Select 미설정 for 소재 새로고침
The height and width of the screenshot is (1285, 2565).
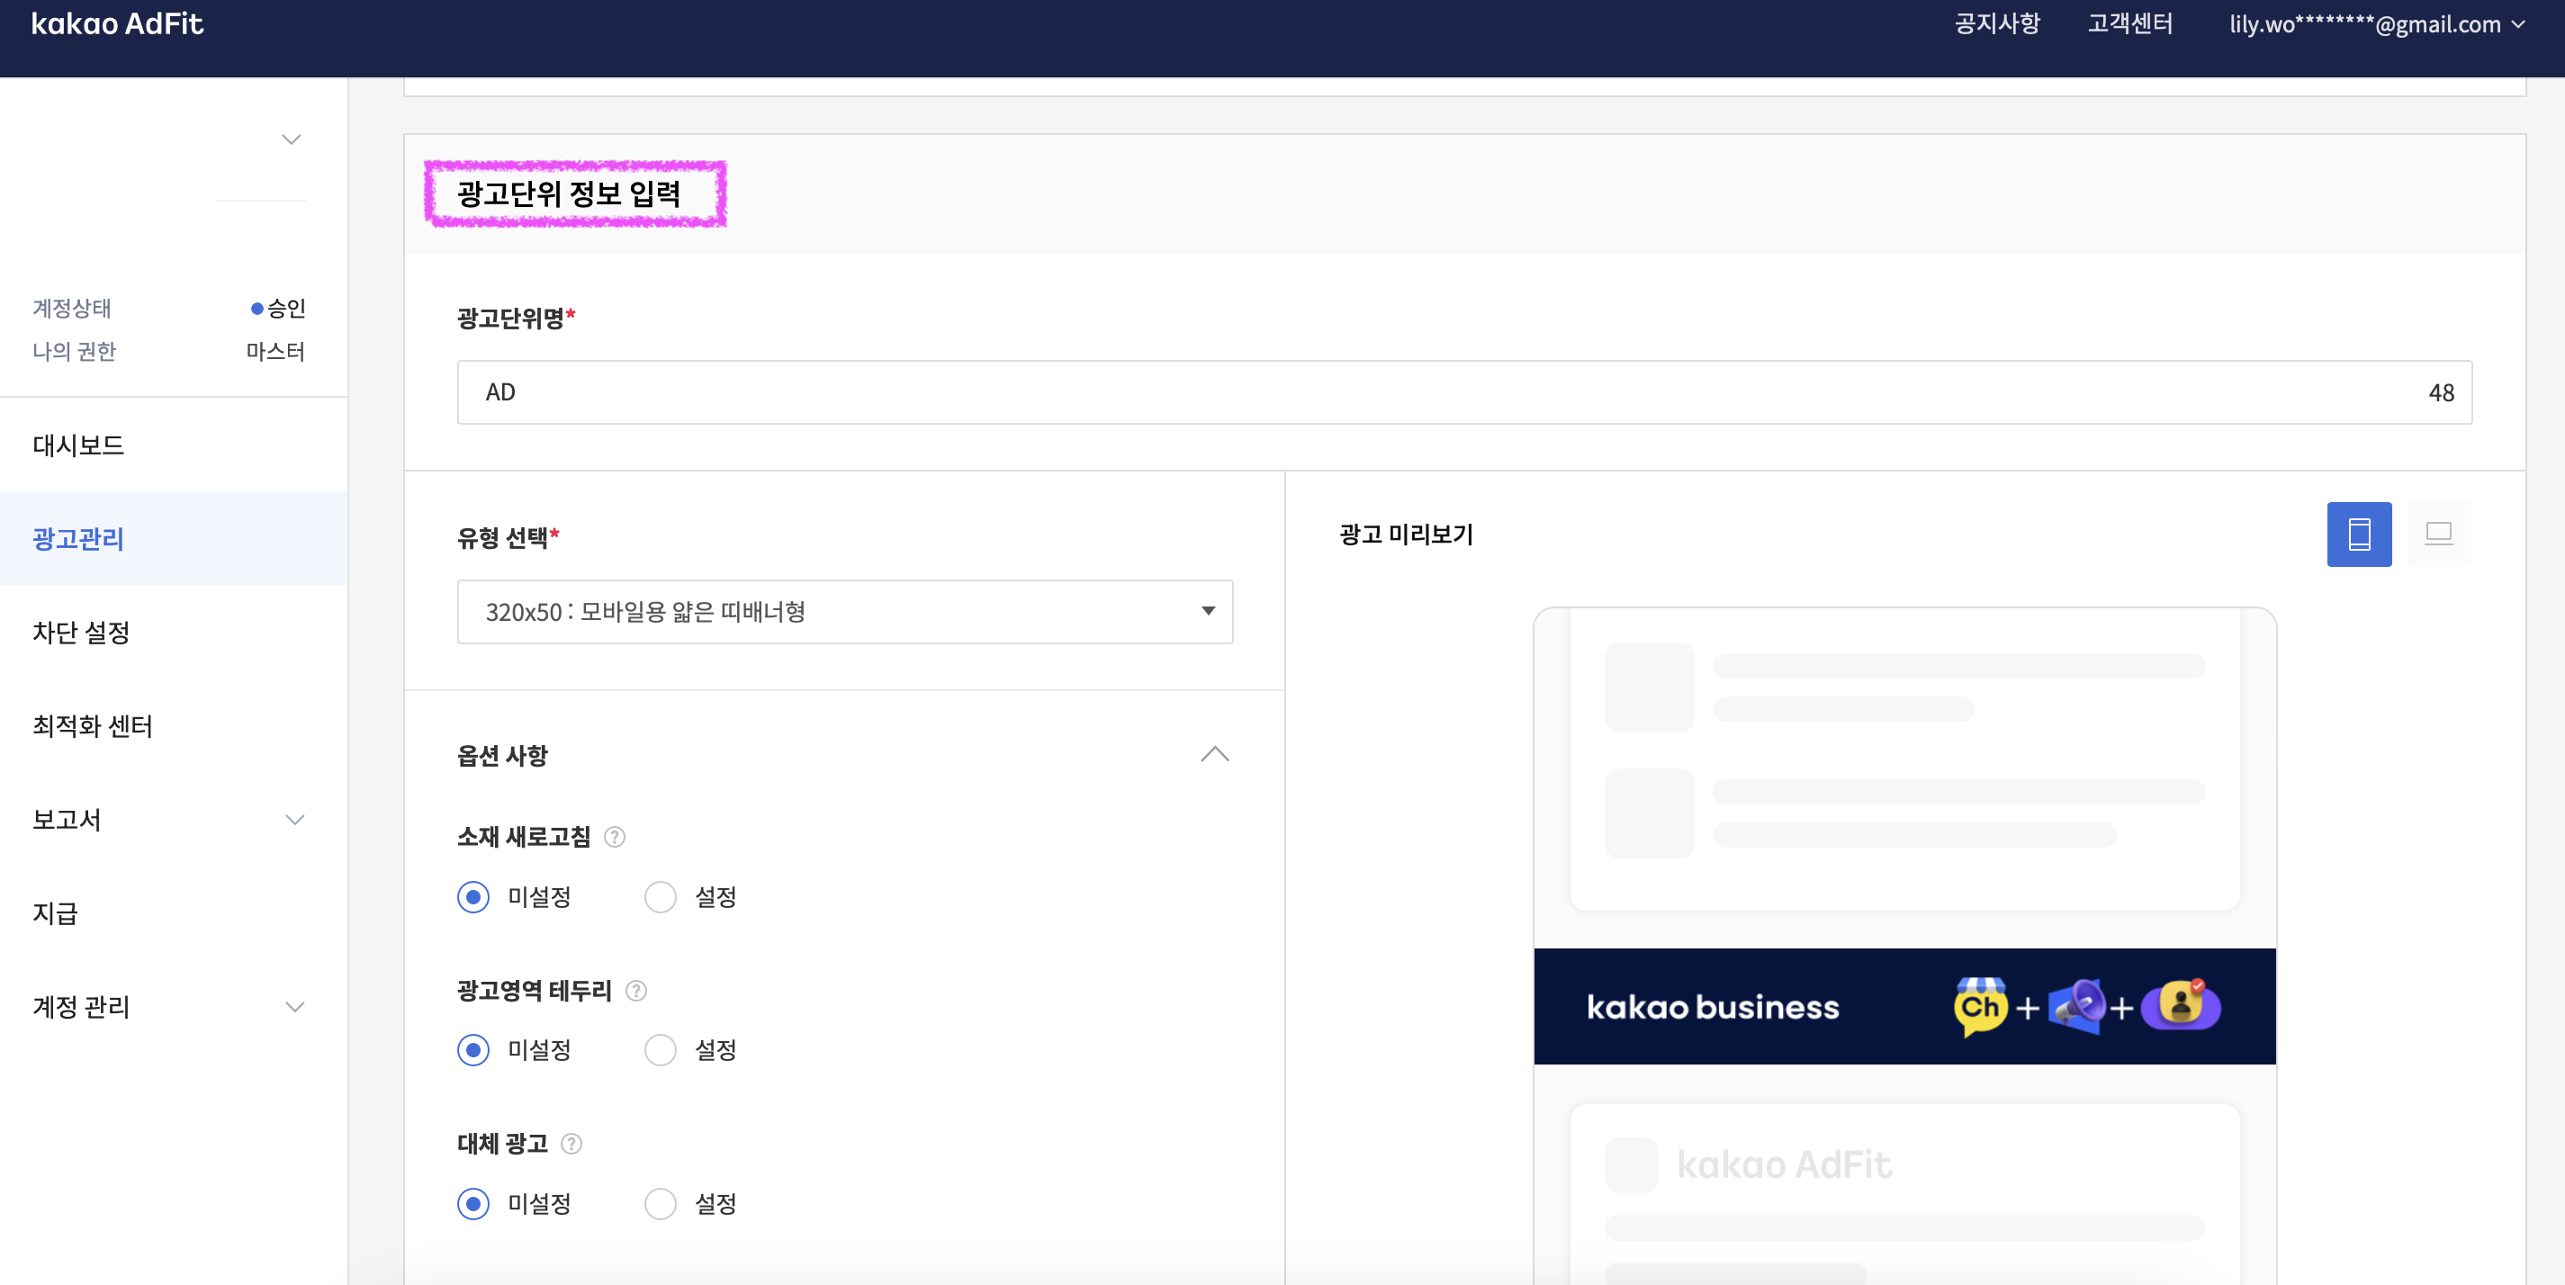473,897
